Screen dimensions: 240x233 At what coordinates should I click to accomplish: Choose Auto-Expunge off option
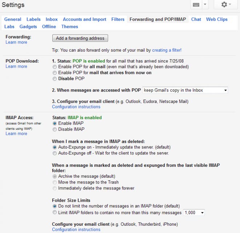[55, 153]
